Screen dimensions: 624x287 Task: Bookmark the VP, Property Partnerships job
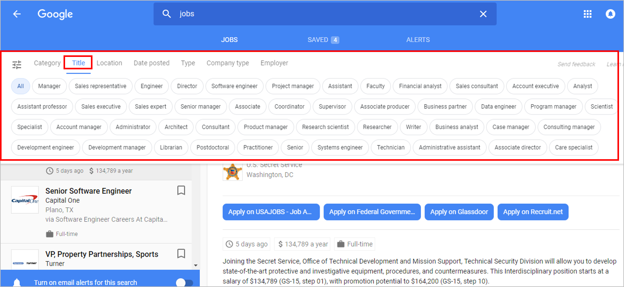(181, 253)
